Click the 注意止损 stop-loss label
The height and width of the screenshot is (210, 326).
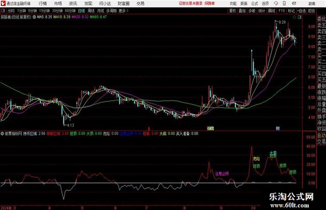[222, 173]
